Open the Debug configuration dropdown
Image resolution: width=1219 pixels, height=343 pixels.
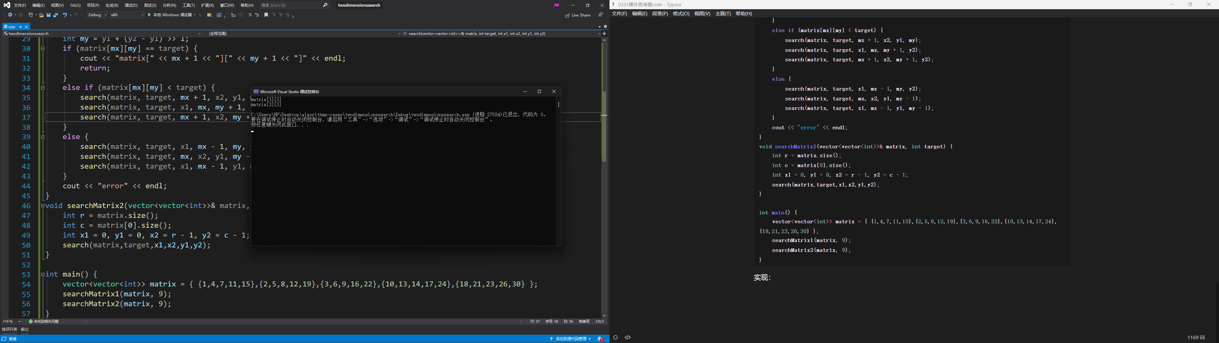tap(97, 15)
